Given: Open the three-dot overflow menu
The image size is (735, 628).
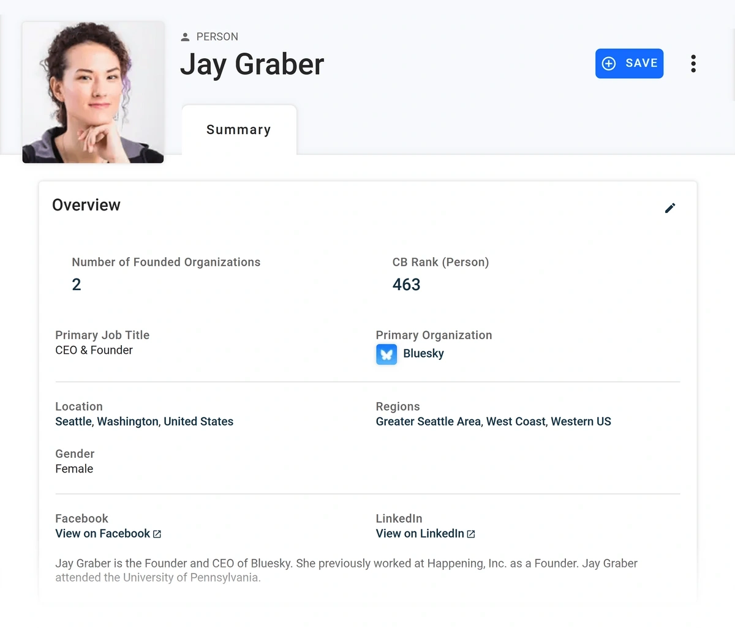Looking at the screenshot, I should coord(693,63).
